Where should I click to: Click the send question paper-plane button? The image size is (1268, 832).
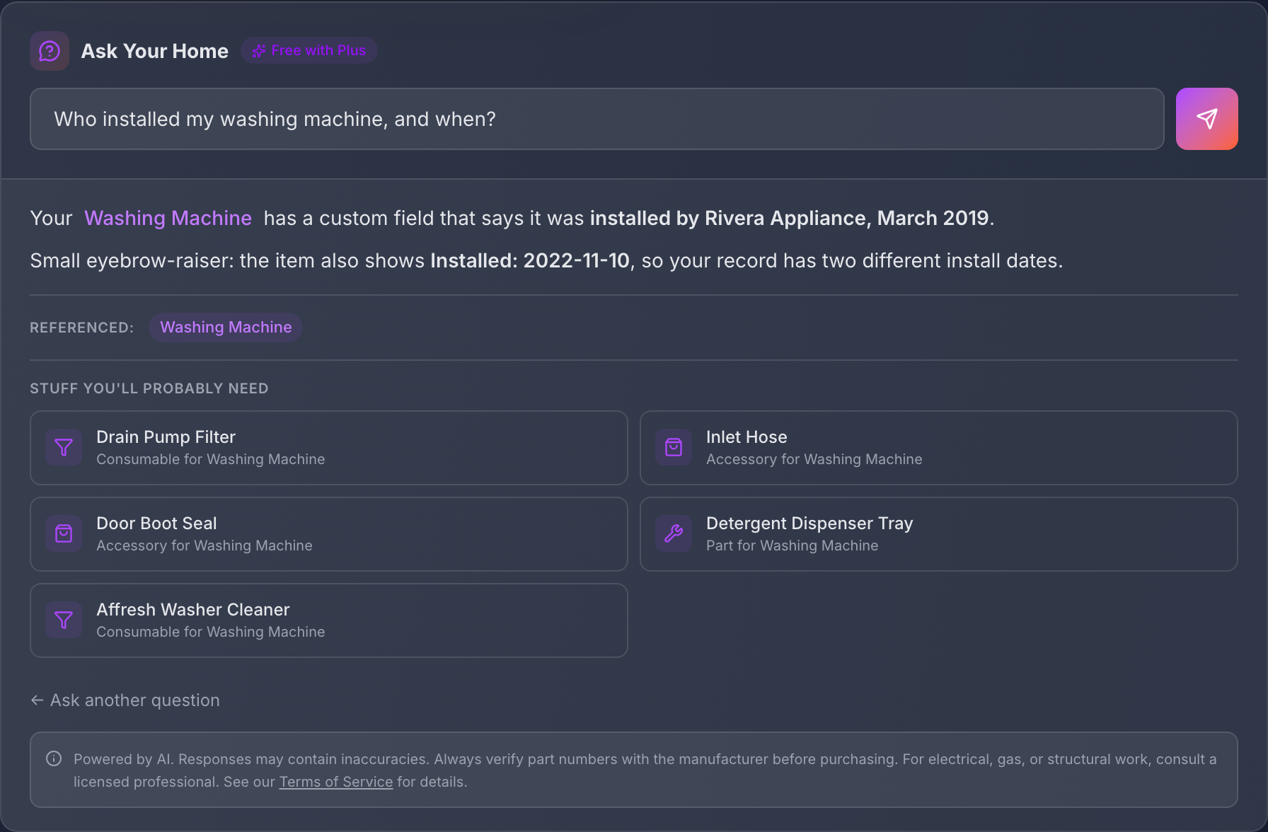[1206, 119]
